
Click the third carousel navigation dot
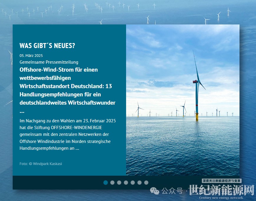pos(119,183)
